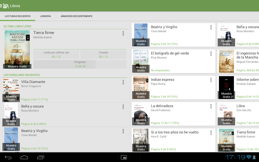Viewport: 259px width, 162px height.
Task: Open the Tierra firme cover thumbnail
Action: coord(17,49)
